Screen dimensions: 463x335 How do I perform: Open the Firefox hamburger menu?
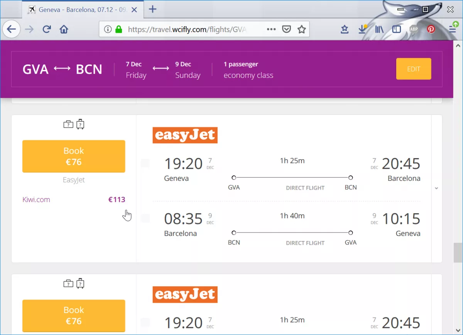[x=453, y=29]
